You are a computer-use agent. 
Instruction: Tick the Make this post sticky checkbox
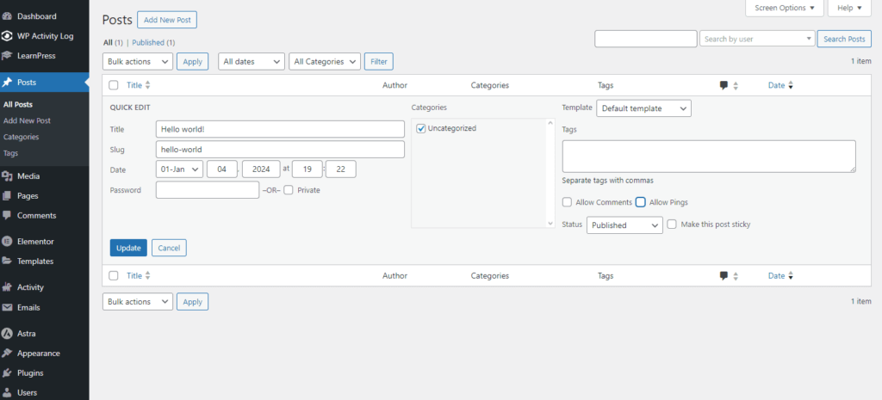(x=672, y=225)
